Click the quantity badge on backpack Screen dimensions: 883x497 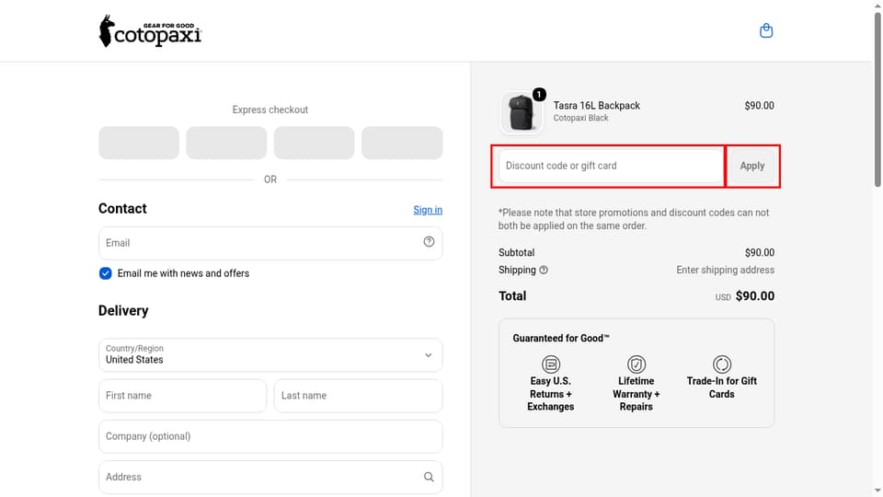(x=539, y=95)
